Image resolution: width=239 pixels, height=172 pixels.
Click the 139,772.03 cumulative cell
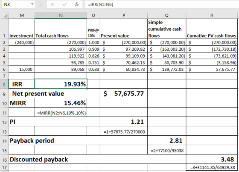[166, 69]
